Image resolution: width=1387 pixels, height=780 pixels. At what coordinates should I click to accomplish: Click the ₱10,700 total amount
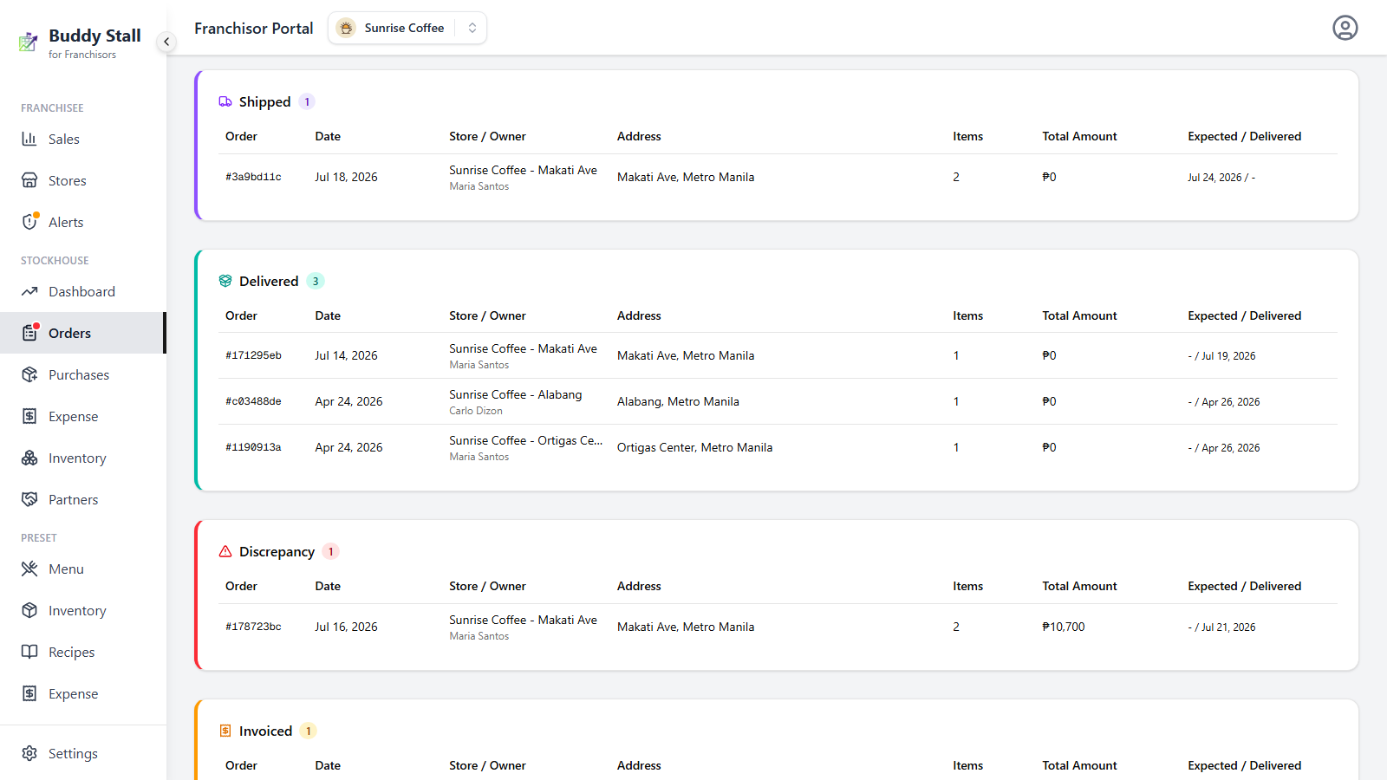[x=1064, y=627]
